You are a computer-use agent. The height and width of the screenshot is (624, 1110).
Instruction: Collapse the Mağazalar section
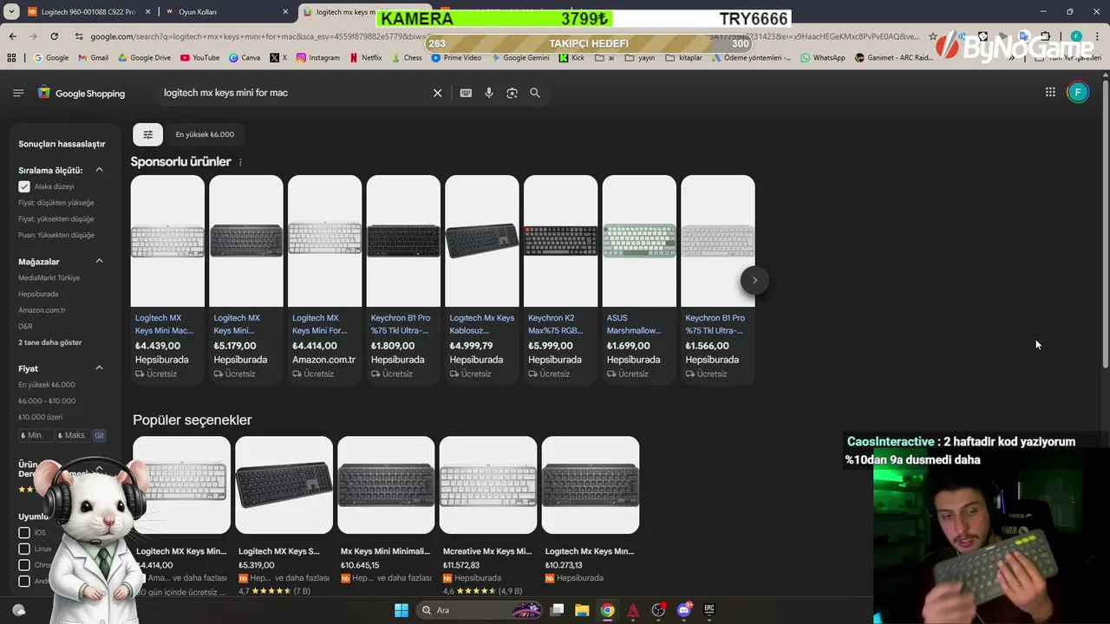[x=99, y=261]
